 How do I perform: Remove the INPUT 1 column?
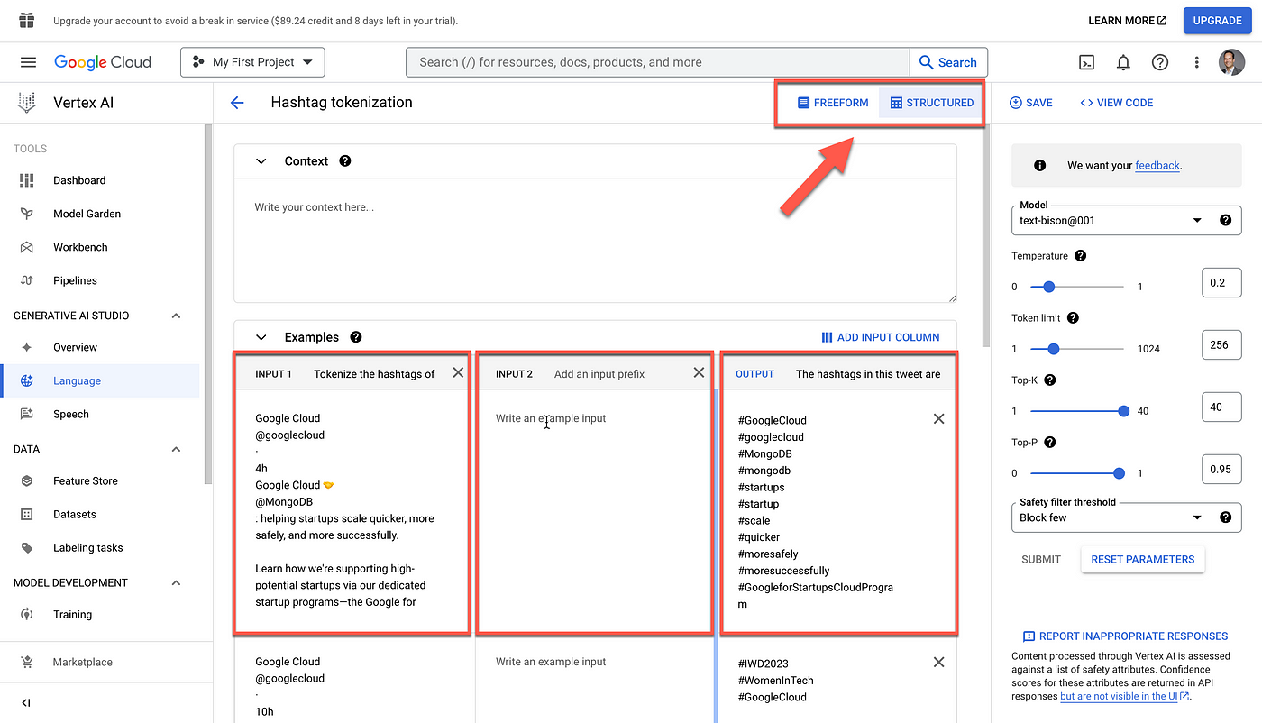point(458,372)
